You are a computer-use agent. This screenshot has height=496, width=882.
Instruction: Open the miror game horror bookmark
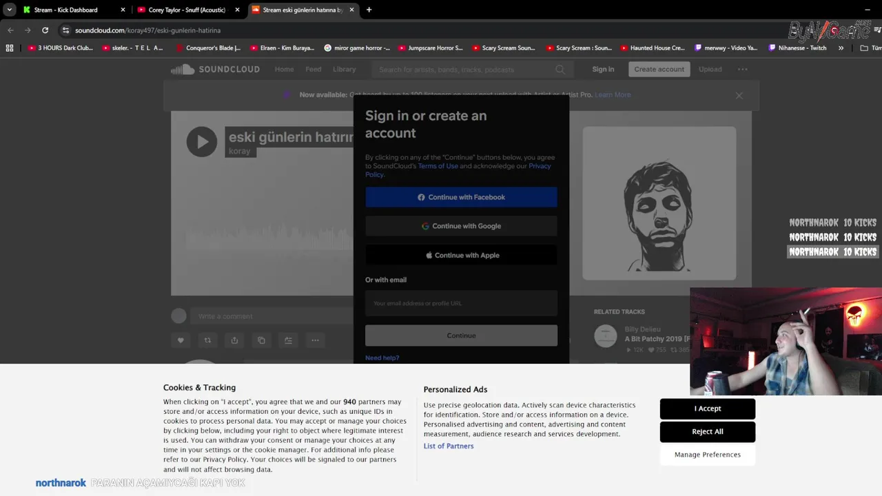click(x=357, y=48)
